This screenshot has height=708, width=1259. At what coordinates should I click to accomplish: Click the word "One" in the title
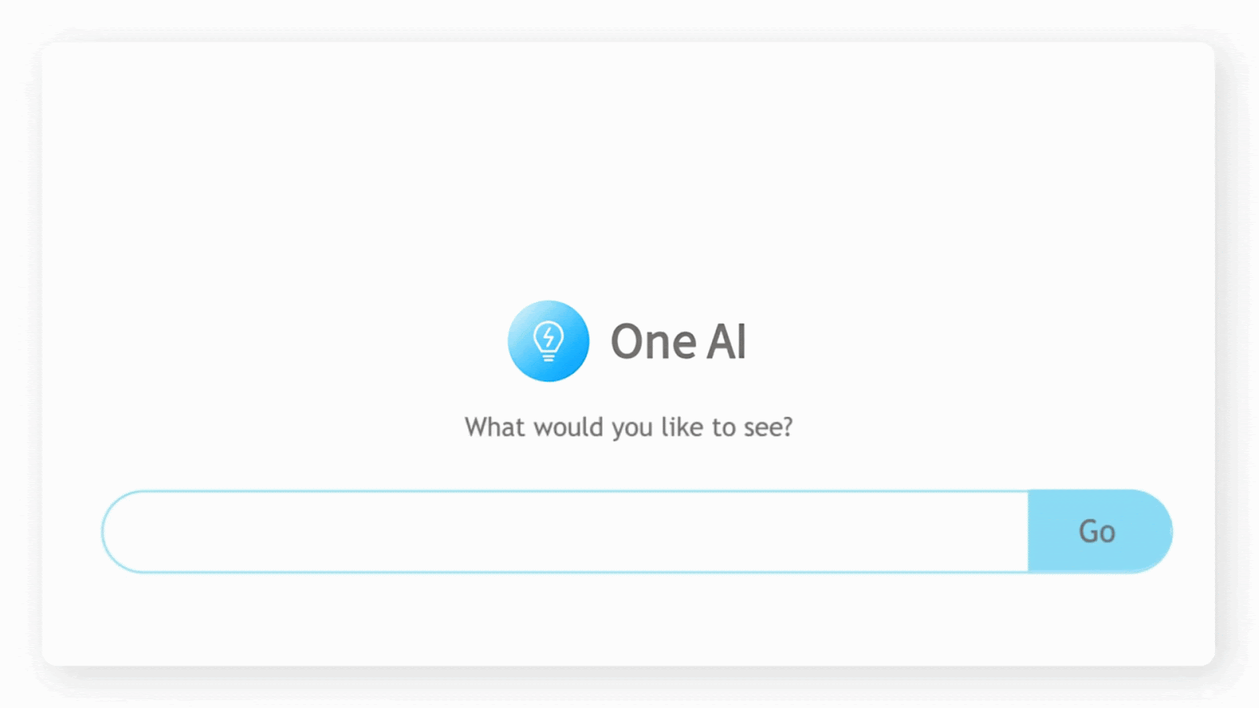pos(654,342)
